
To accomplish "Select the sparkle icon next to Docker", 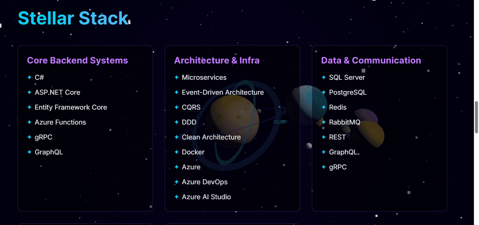I will [176, 152].
